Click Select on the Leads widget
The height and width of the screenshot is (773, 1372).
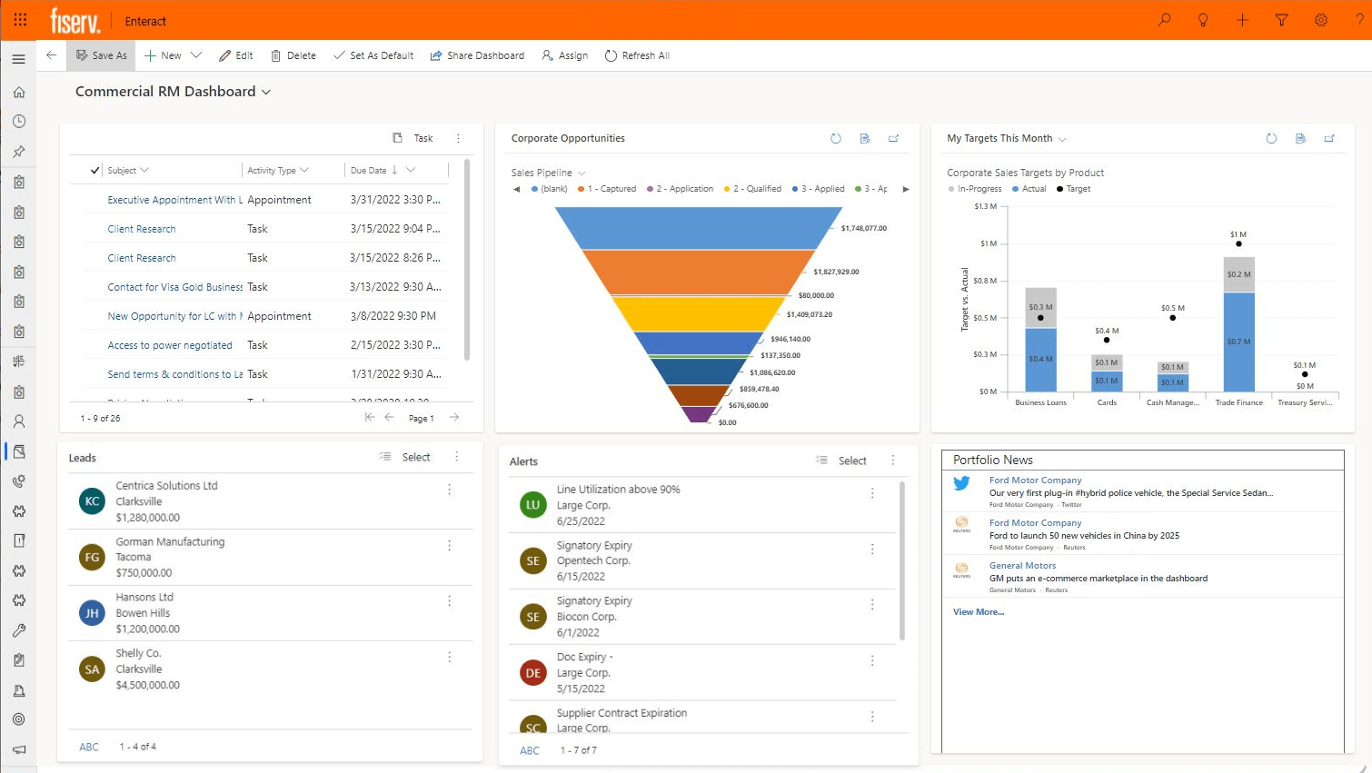pyautogui.click(x=415, y=457)
